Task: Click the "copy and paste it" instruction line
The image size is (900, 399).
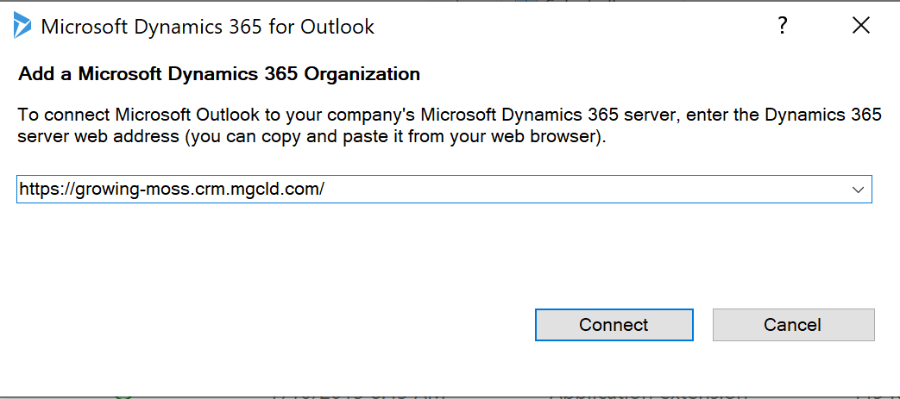Action: pyautogui.click(x=312, y=137)
